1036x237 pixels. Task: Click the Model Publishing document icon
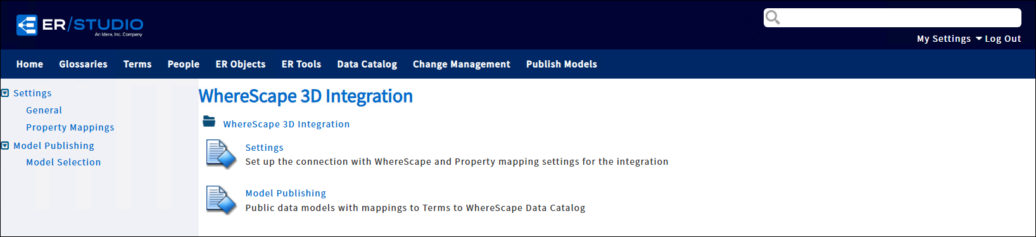coord(221,200)
